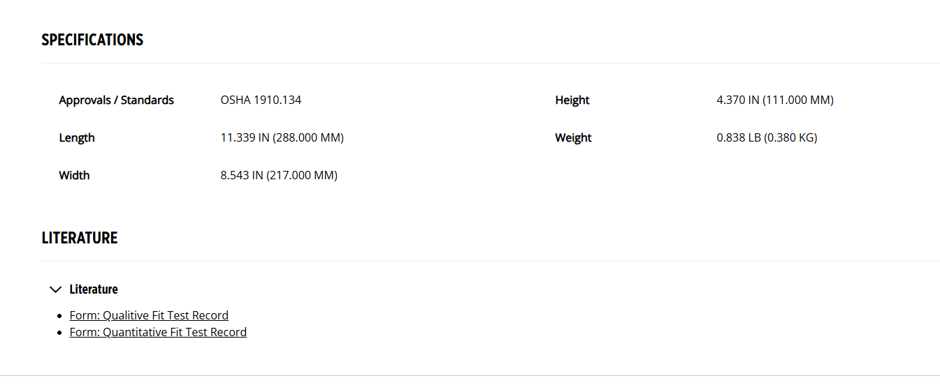The height and width of the screenshot is (385, 940).
Task: Click the bullet before Quantitative Fit Test link
Action: pos(61,333)
